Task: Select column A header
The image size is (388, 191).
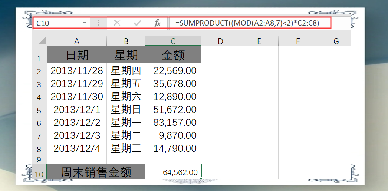Action: 77,41
